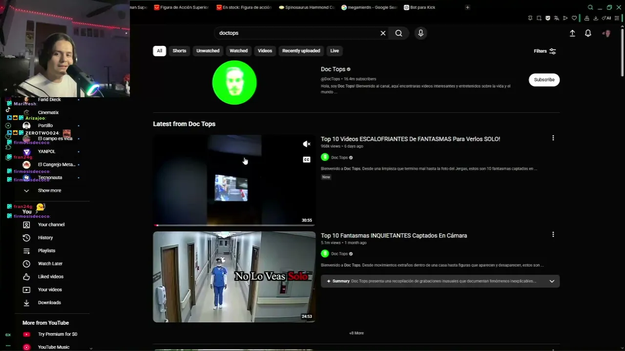Open the account avatar menu
The width and height of the screenshot is (625, 351).
click(x=607, y=33)
